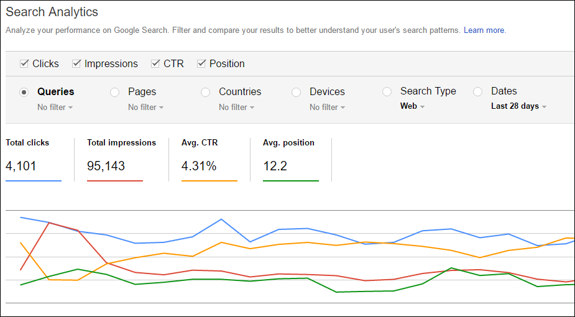Click the Avg. CTR label
The image size is (575, 317).
click(x=200, y=143)
